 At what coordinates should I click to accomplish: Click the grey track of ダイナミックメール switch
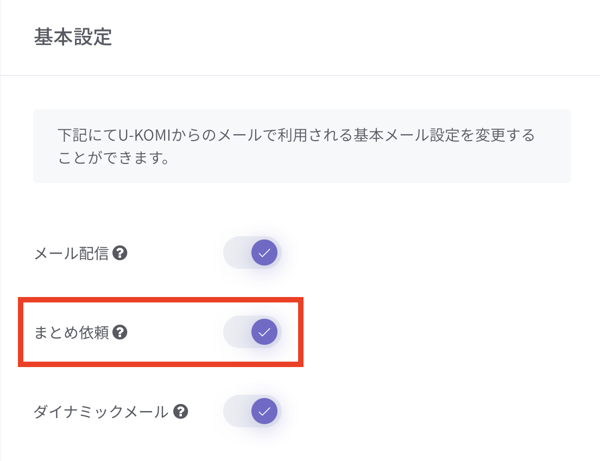pos(237,412)
